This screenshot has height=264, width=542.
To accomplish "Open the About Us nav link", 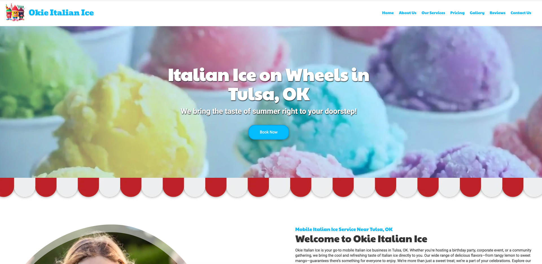I will 407,13.
